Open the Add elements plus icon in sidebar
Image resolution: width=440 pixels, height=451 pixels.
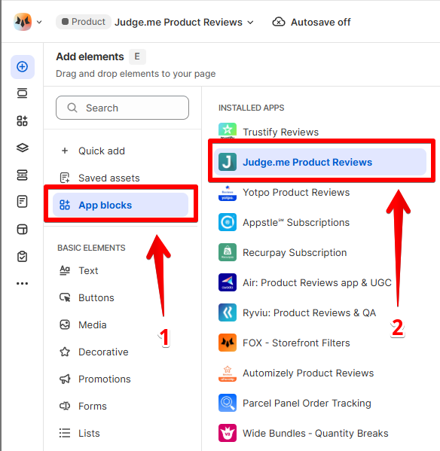click(23, 67)
